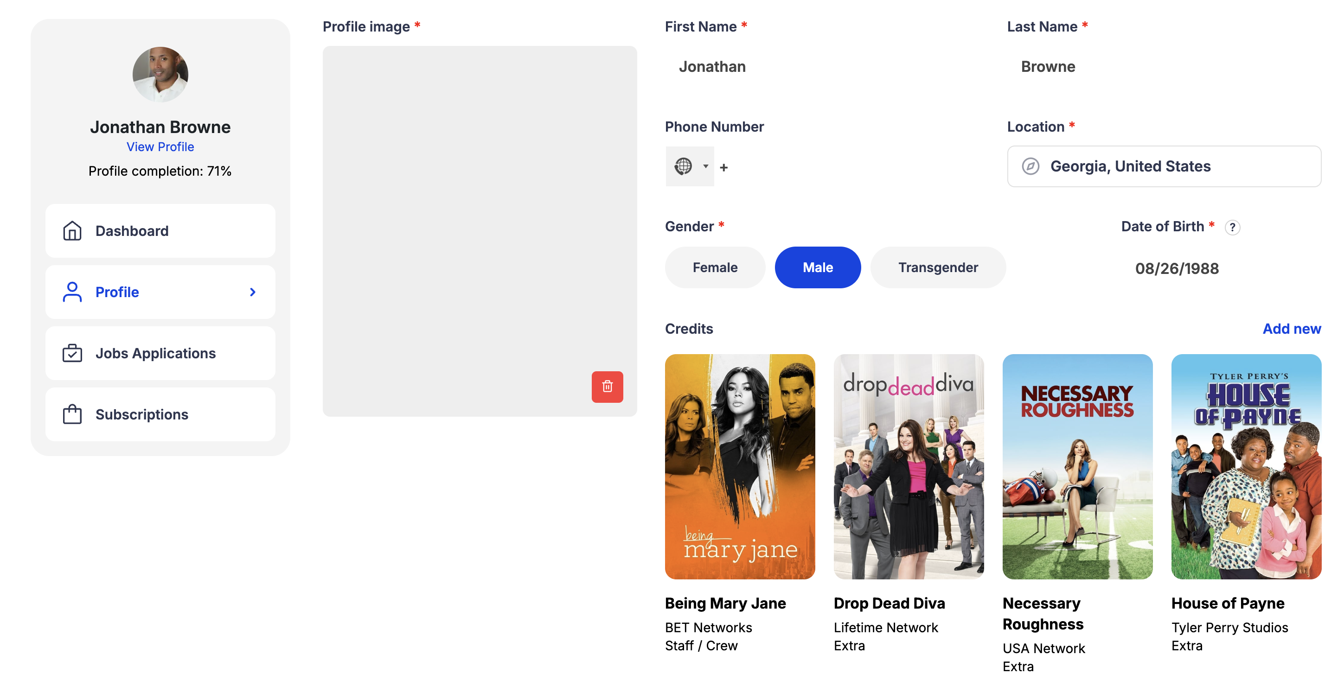Click the Dashboard home icon
Image resolution: width=1344 pixels, height=686 pixels.
click(72, 231)
